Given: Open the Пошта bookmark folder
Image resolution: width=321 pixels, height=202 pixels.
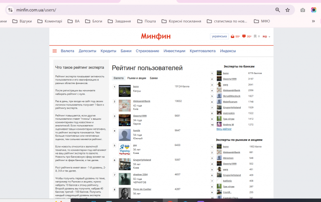Looking at the screenshot, I should (x=147, y=21).
